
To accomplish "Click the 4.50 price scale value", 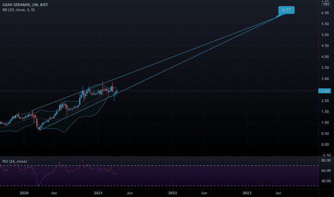I will pyautogui.click(x=325, y=46).
